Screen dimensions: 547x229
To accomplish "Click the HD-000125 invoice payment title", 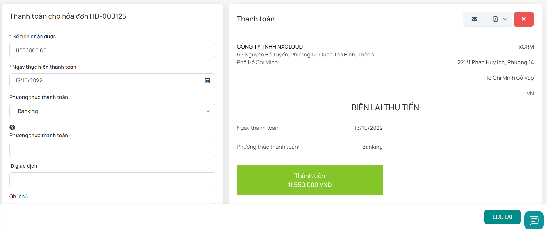I will pyautogui.click(x=68, y=16).
